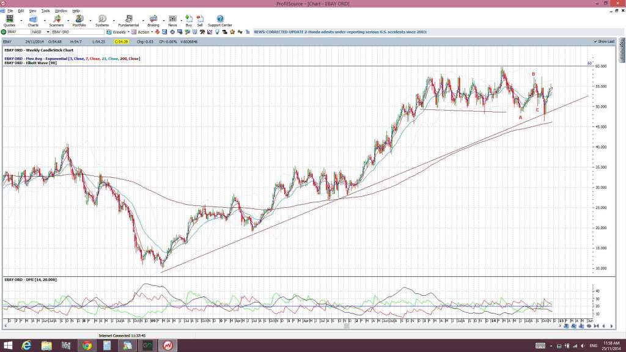The width and height of the screenshot is (626, 352).
Task: Click the step-back arrow at chart bottom right
Action: [603, 326]
